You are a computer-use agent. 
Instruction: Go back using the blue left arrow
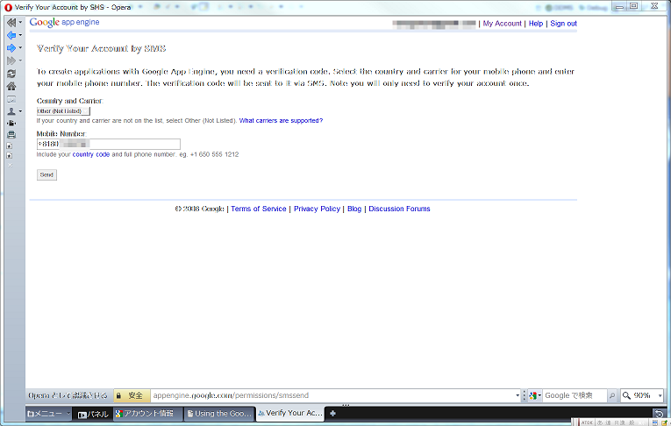click(x=11, y=35)
